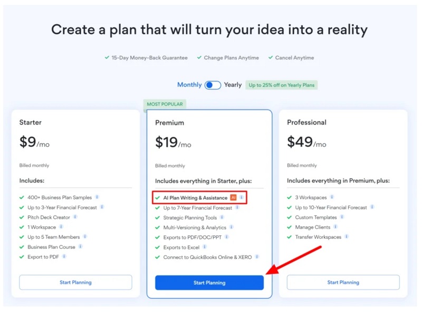Click info icon beside Exports to Excel
The image size is (422, 312).
205,247
